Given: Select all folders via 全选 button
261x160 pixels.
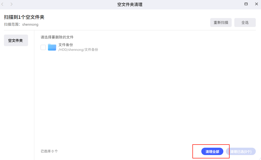Looking at the screenshot, I should tap(245, 23).
